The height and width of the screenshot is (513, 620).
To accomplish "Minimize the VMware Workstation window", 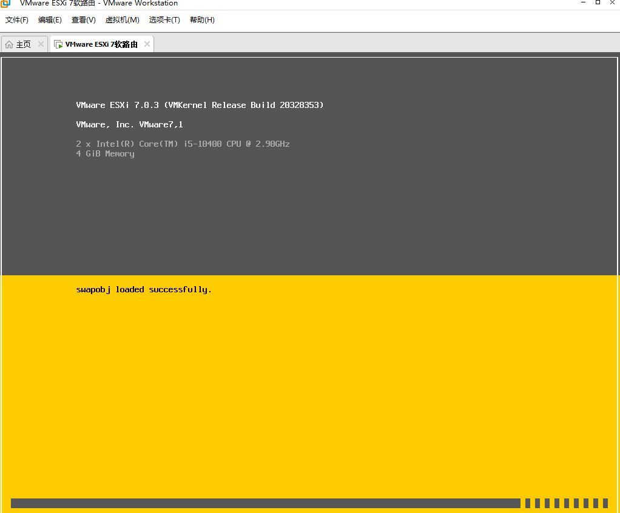I will [x=583, y=2].
